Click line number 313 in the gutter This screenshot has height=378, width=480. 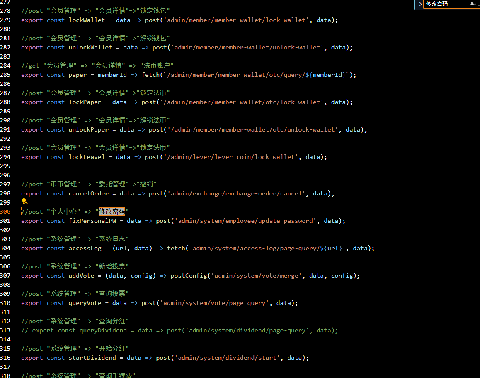pos(5,330)
